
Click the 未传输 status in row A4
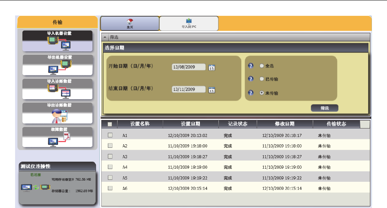[324, 167]
